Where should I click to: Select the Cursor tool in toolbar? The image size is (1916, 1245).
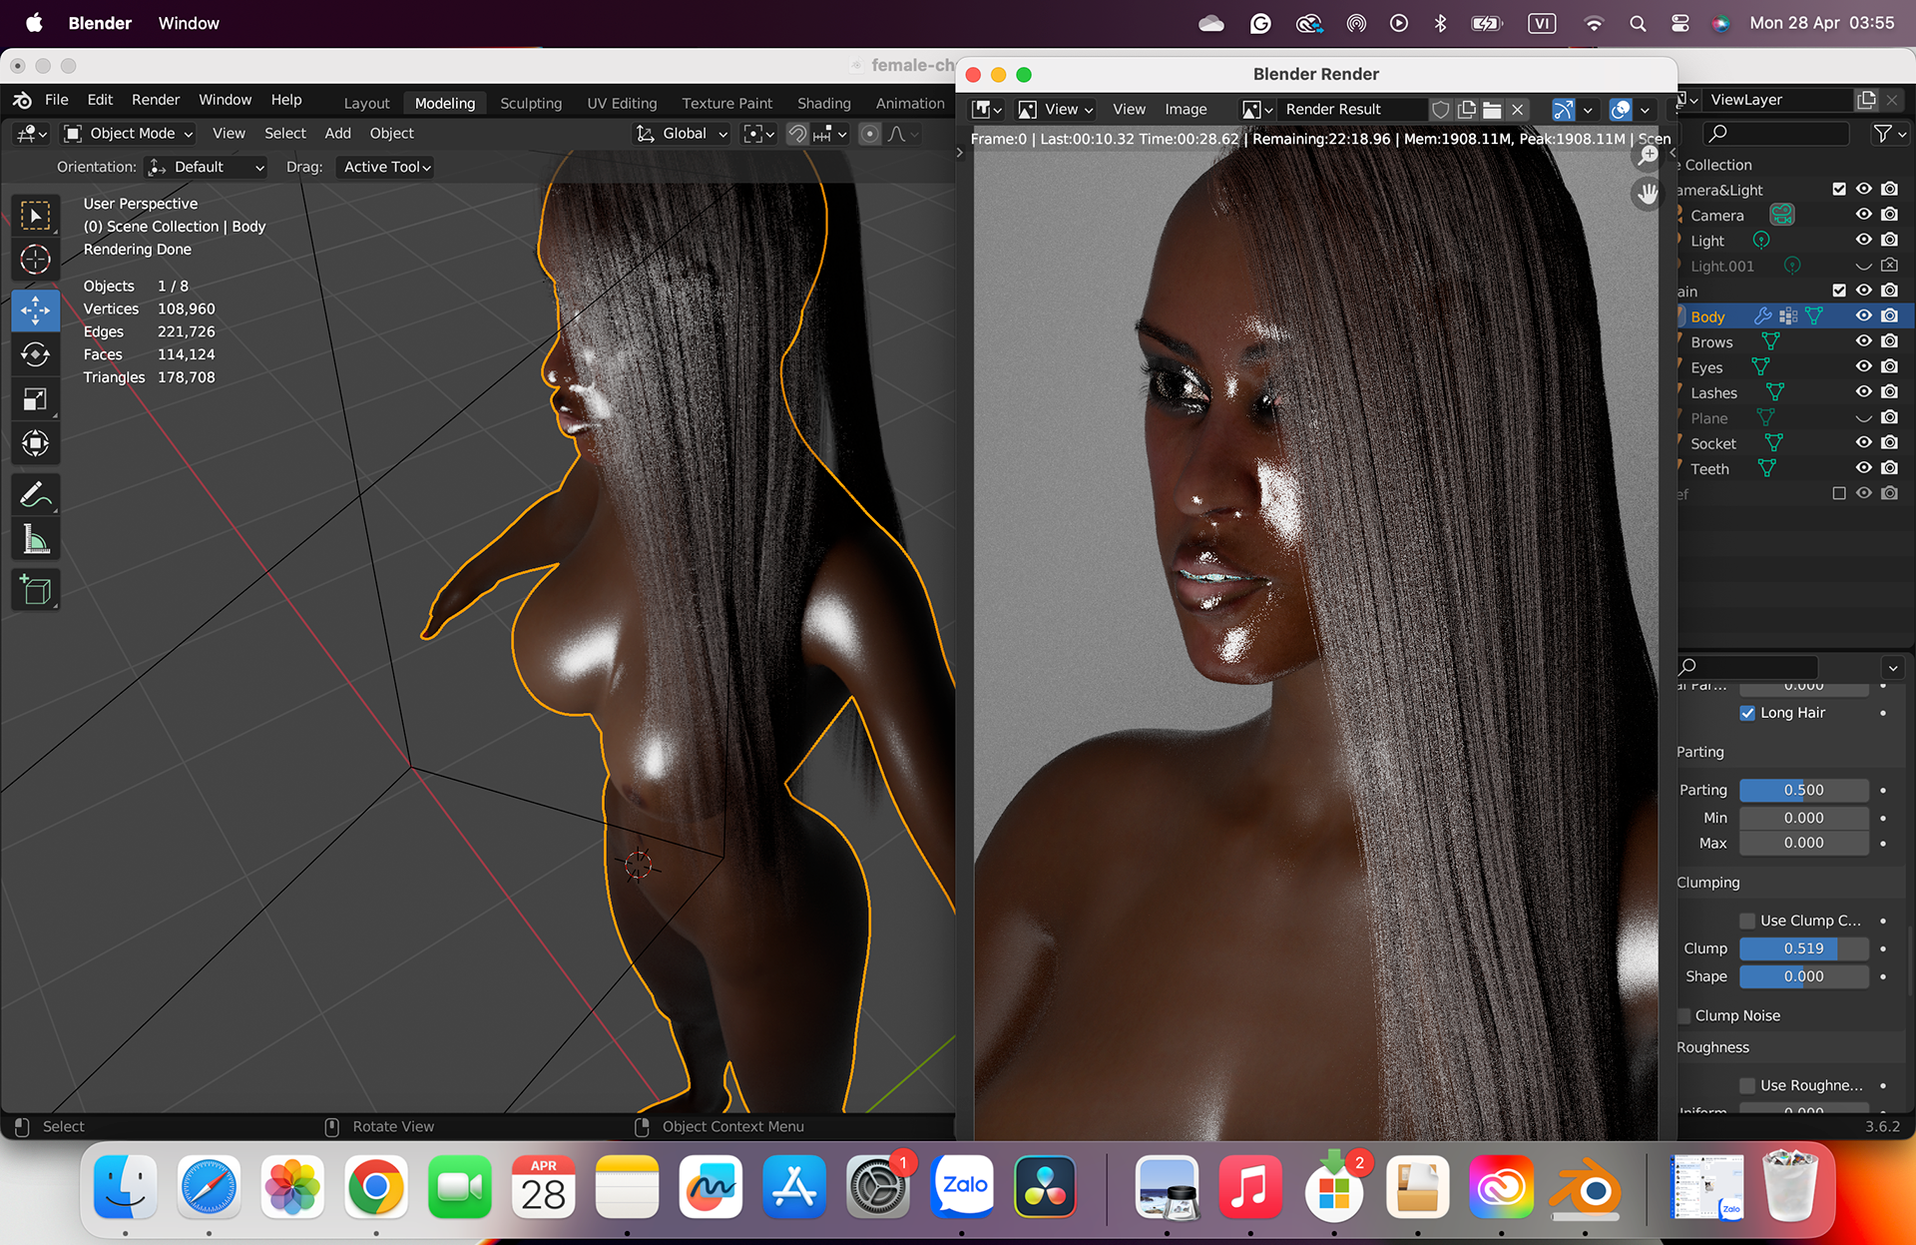(36, 260)
